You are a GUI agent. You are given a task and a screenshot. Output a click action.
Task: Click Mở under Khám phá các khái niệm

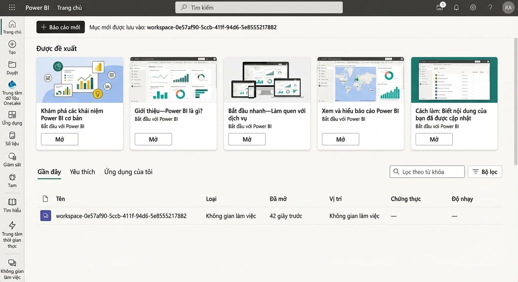click(60, 139)
